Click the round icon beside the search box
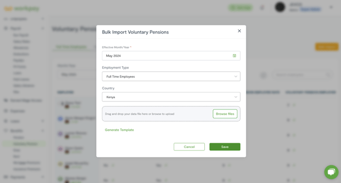Screen dimensions: 341x183 click(263, 75)
